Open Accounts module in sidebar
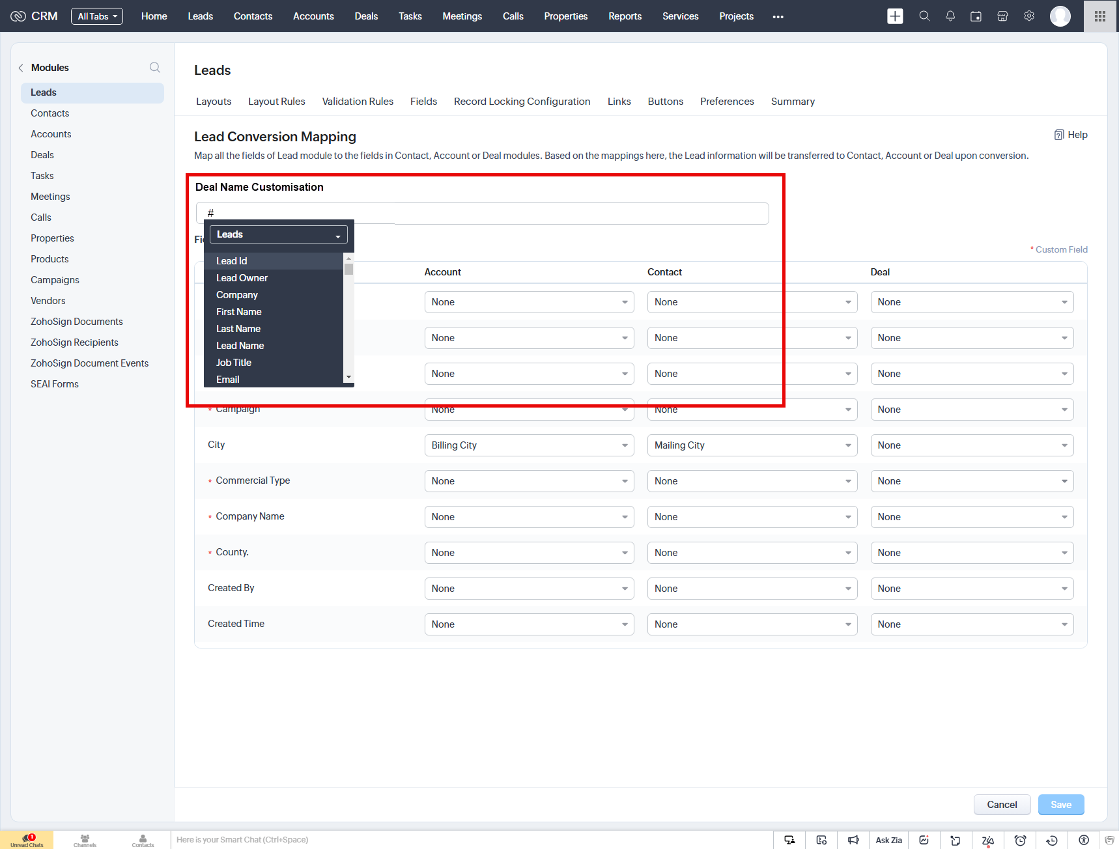1119x849 pixels. pos(51,134)
